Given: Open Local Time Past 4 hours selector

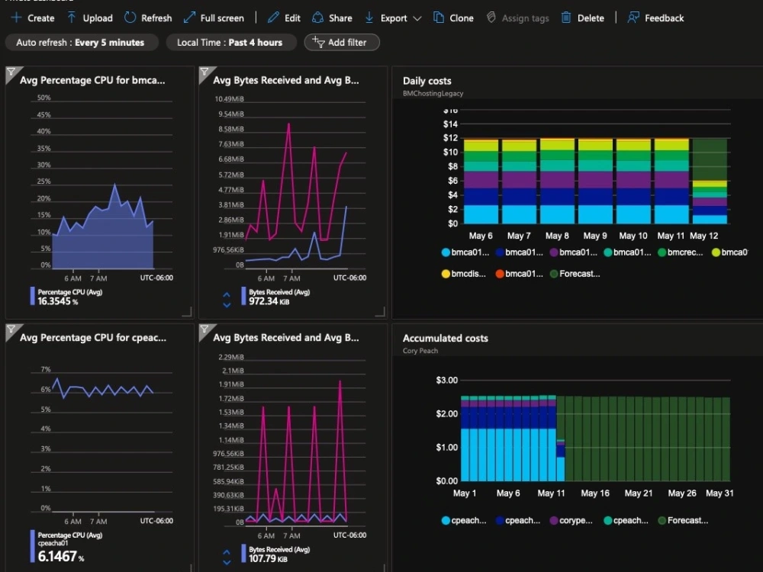Looking at the screenshot, I should (230, 42).
